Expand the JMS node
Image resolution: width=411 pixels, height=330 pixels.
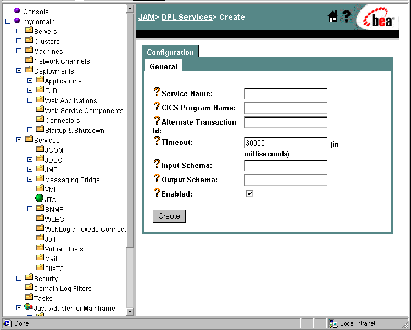click(30, 170)
